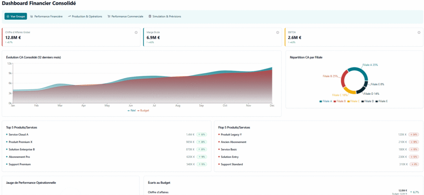Click the red Filiale B donut segment
Image resolution: width=424 pixels, height=195 pixels.
(343, 79)
